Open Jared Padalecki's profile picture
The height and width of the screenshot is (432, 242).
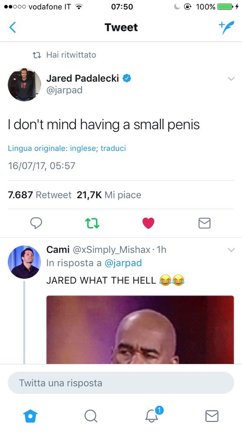click(24, 84)
